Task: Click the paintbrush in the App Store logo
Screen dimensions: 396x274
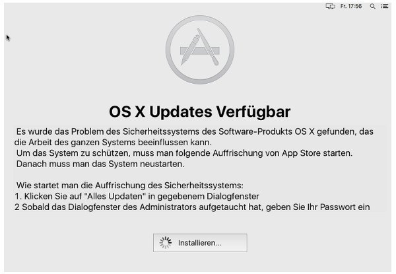Action: [208, 47]
